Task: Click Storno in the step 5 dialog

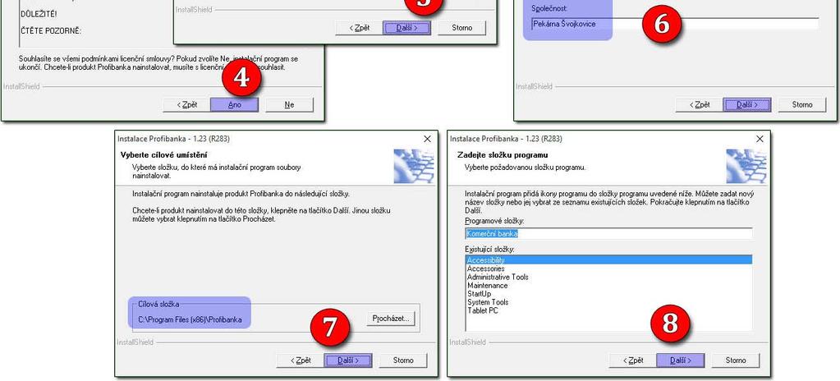Action: tap(461, 28)
